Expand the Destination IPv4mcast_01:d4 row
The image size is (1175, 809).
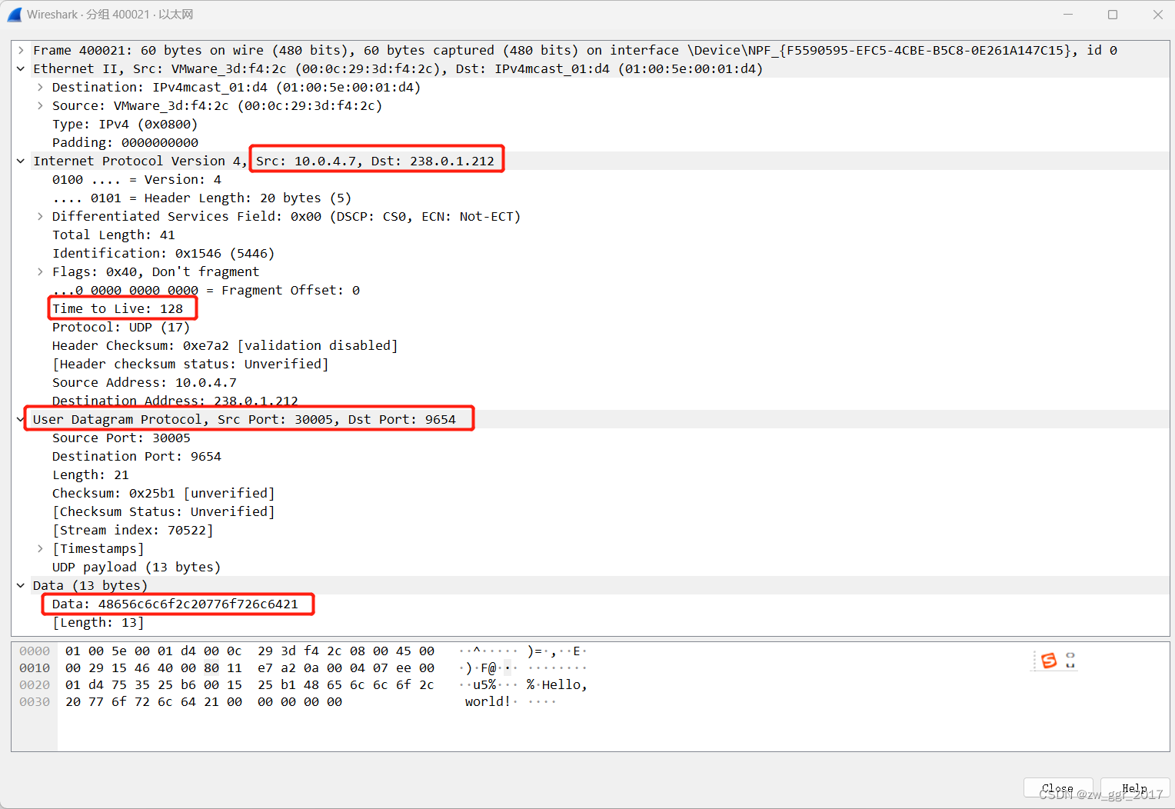40,87
